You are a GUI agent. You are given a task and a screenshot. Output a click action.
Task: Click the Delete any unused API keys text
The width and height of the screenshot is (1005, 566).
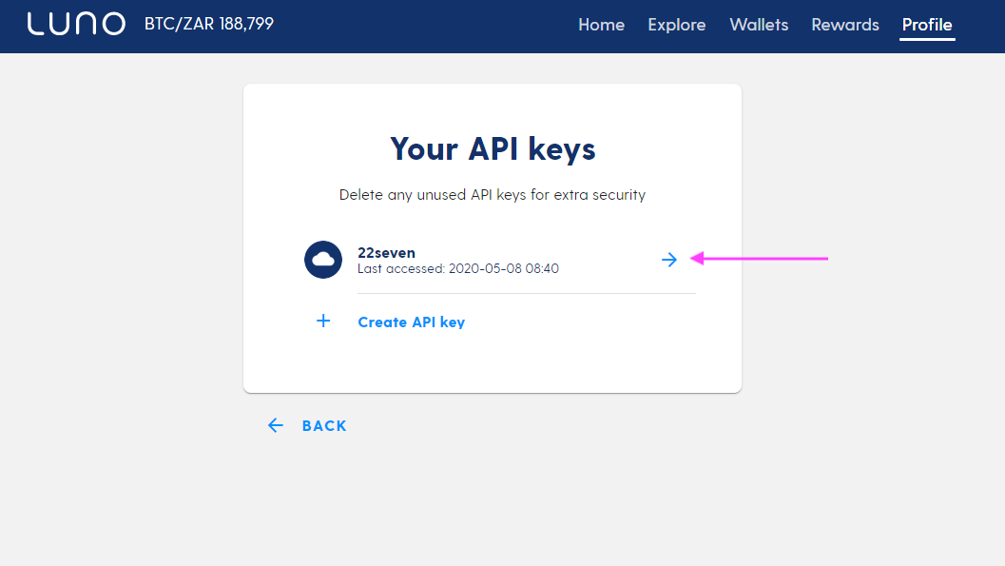[x=493, y=195]
